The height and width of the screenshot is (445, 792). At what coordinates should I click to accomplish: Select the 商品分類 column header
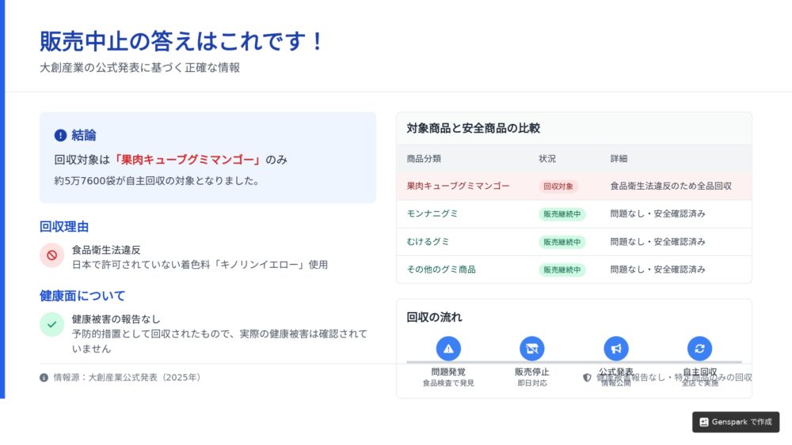[424, 159]
